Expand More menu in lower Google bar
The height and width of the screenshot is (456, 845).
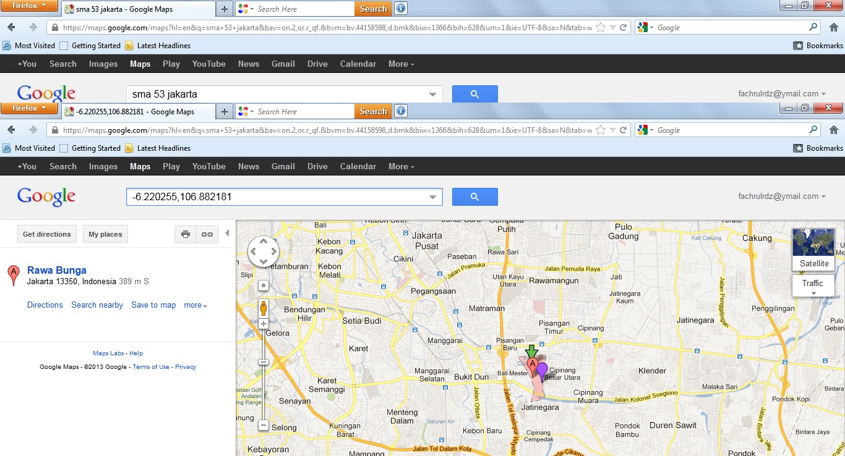(401, 166)
